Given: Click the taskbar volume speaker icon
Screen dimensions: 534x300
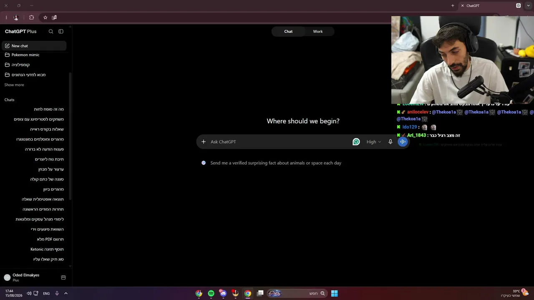Looking at the screenshot, I should tap(29, 293).
